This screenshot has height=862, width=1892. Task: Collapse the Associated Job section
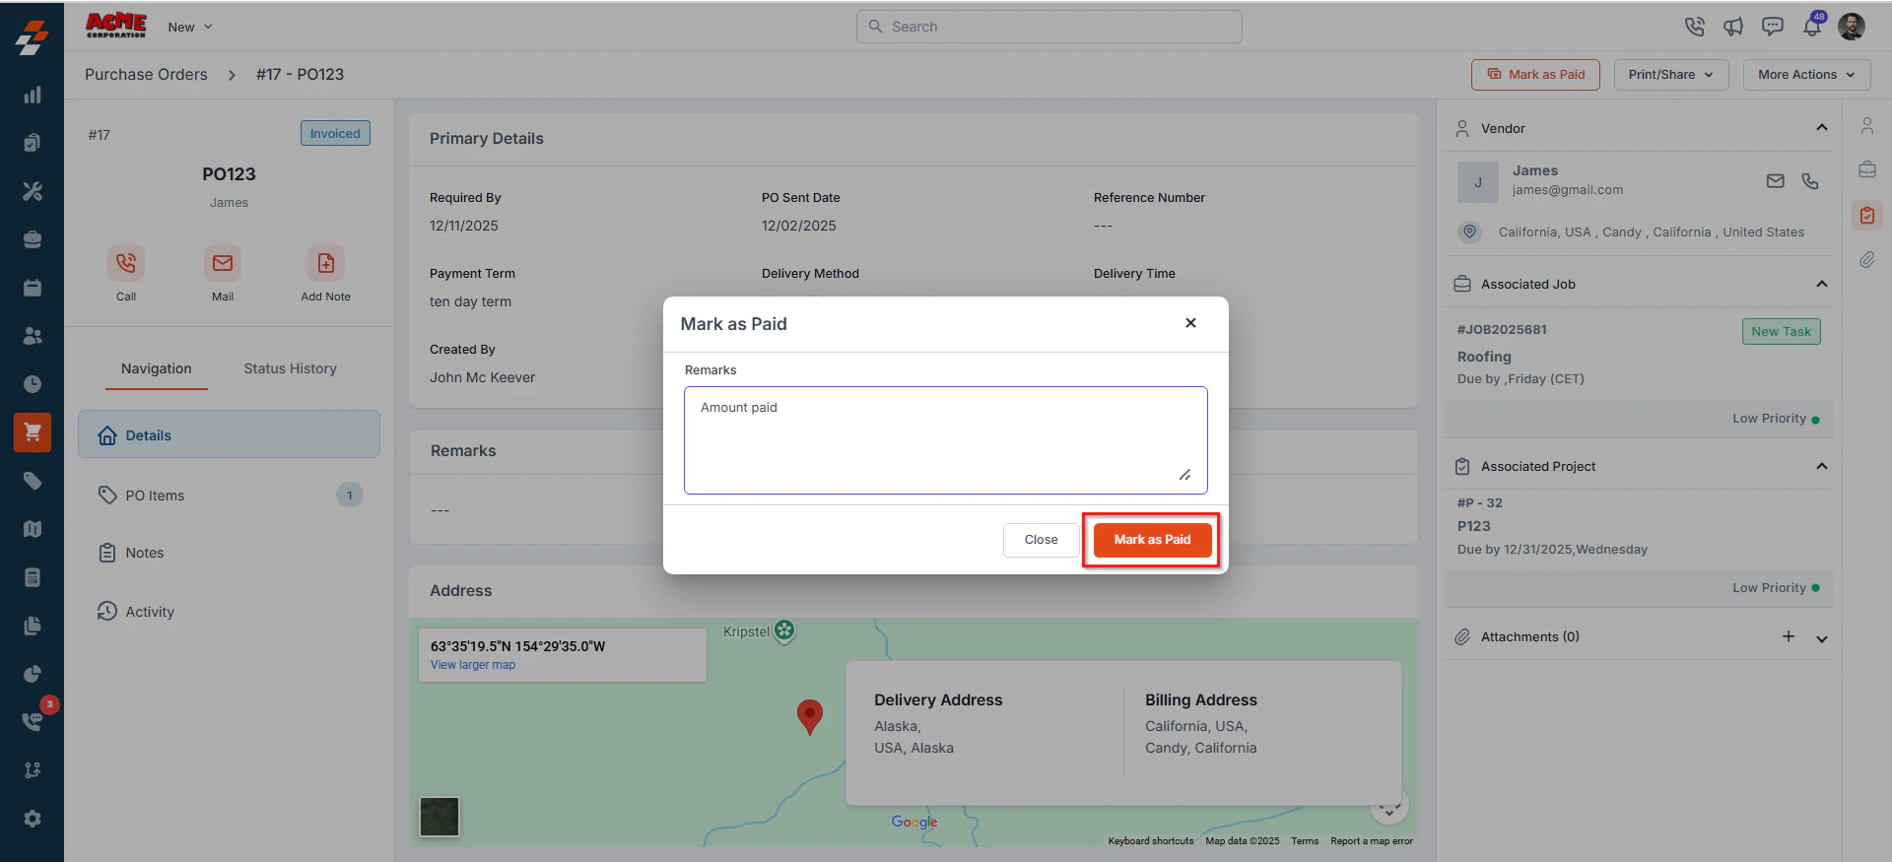pyautogui.click(x=1822, y=284)
